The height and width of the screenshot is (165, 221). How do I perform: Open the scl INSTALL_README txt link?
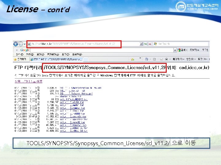point(74,99)
